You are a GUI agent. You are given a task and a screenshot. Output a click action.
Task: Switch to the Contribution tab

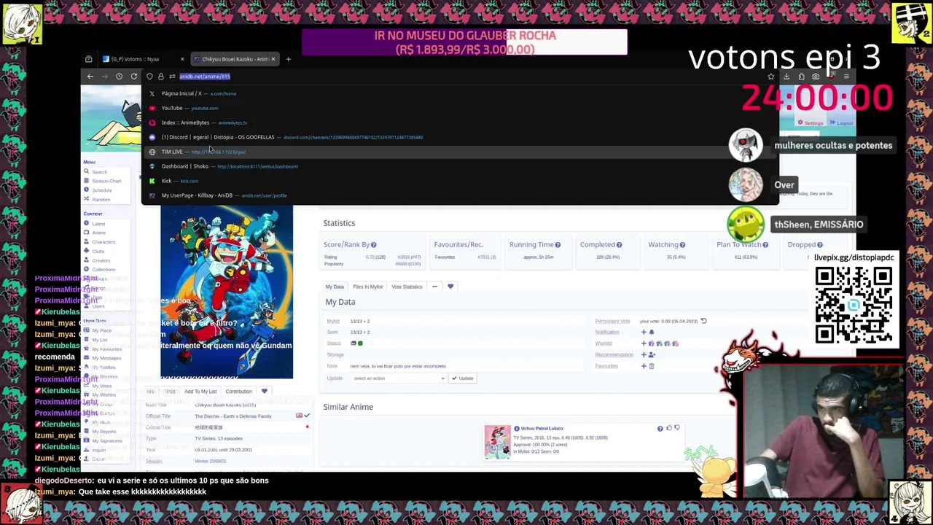(238, 392)
